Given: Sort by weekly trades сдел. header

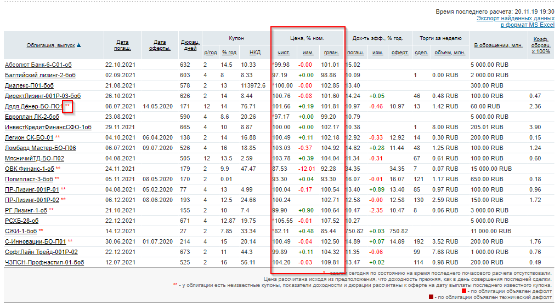Looking at the screenshot, I should (x=421, y=53).
